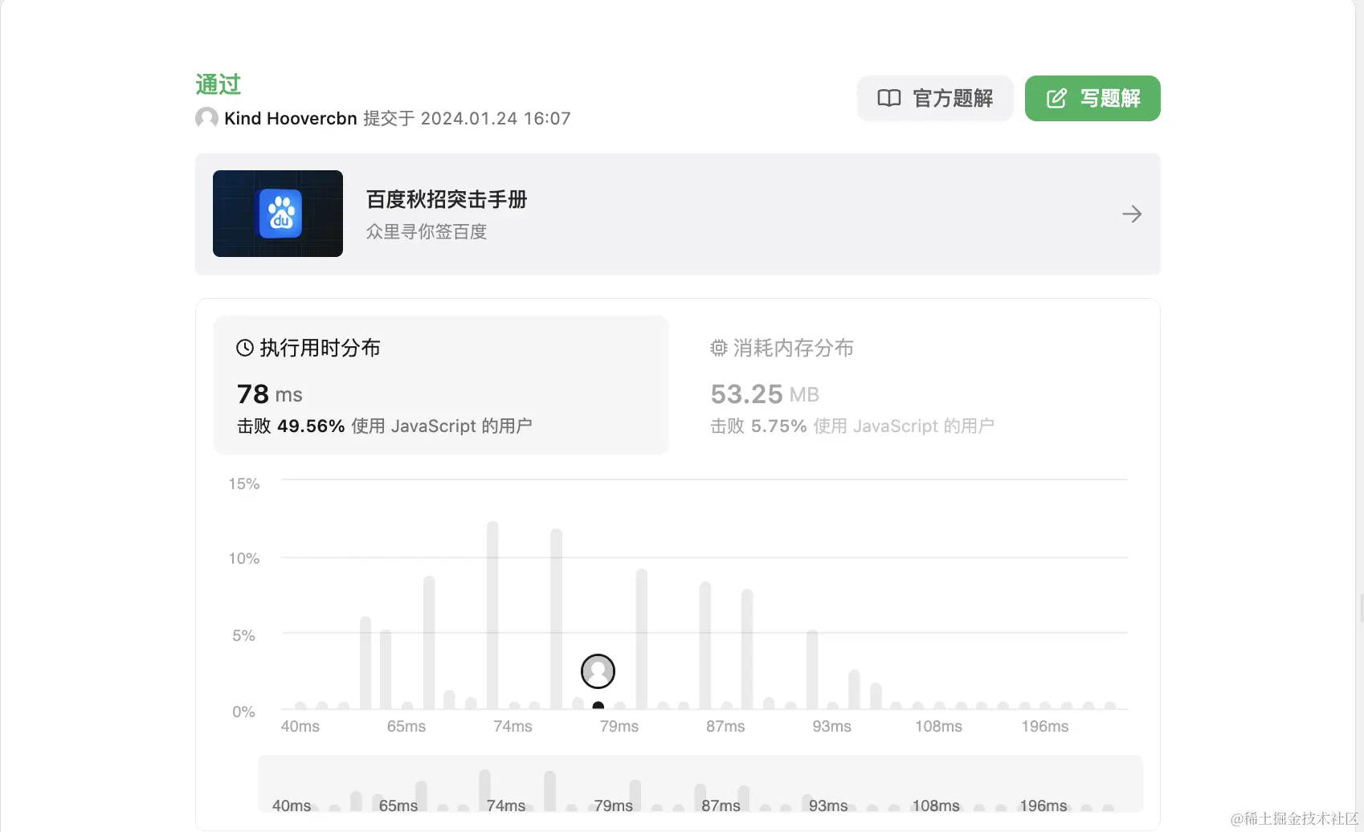1364x832 pixels.
Task: Click the 众里寻你签百度 subtitle
Action: (x=427, y=232)
